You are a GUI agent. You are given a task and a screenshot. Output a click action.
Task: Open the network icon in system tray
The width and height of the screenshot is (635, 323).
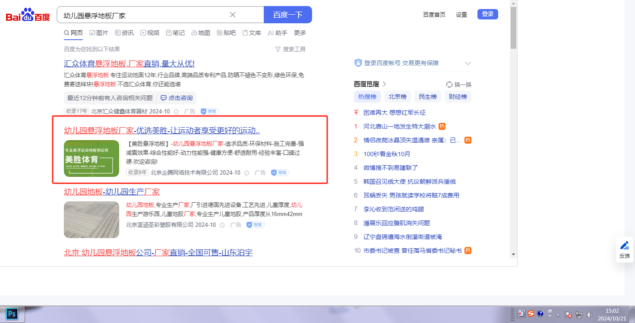[579, 314]
